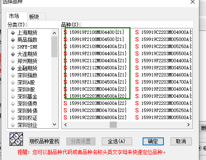Click category list scroll up arrow

pos(54,33)
